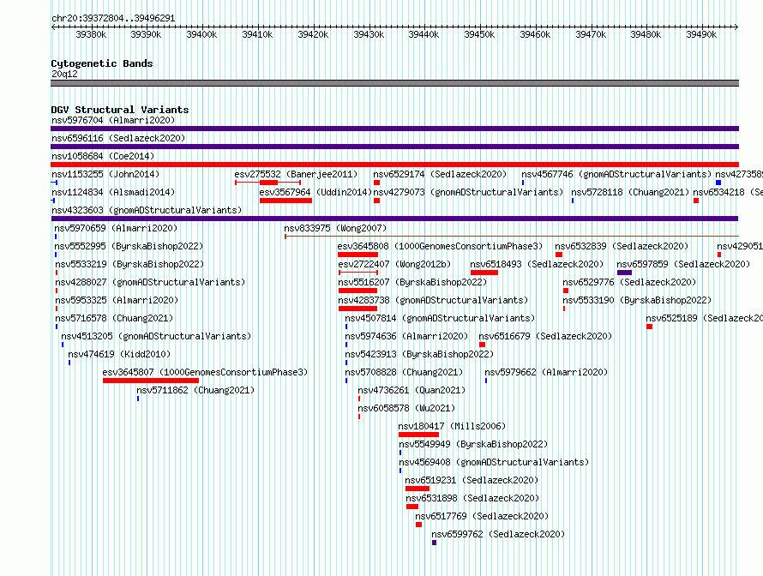The image size is (763, 576).
Task: Click nsv6516679 (Sedlazeck2020) label
Action: point(545,336)
